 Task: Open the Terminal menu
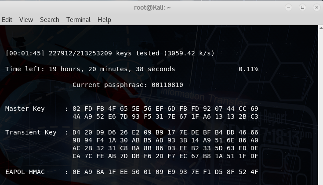tap(78, 20)
